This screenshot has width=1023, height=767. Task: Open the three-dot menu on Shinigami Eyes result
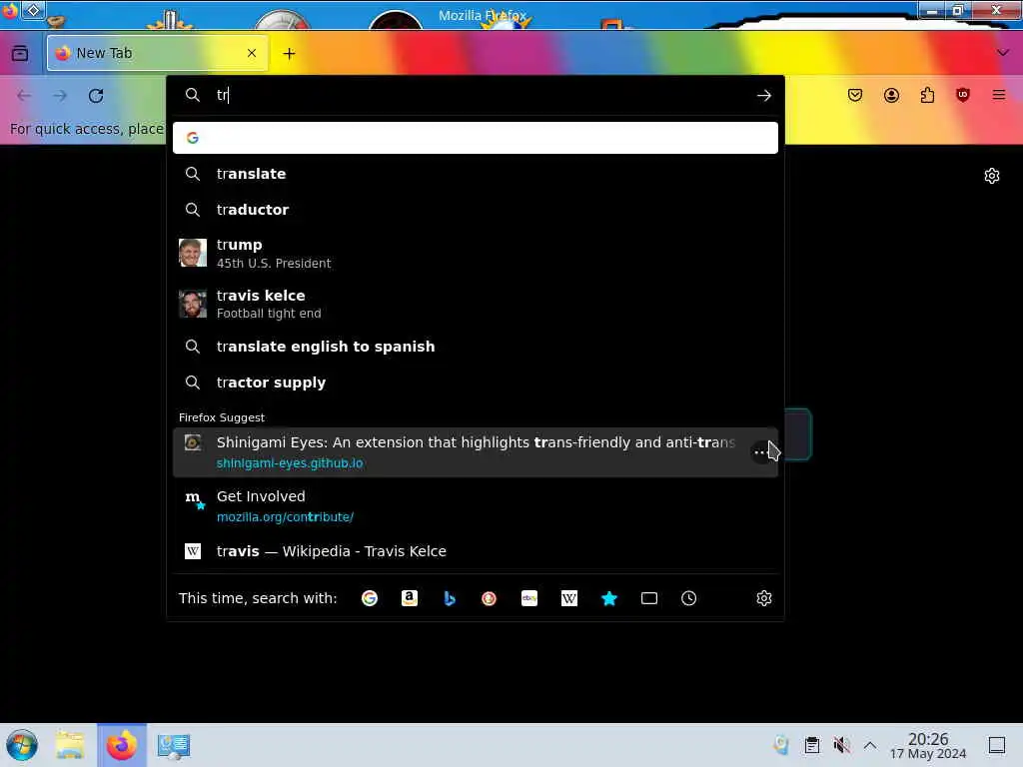coord(759,452)
